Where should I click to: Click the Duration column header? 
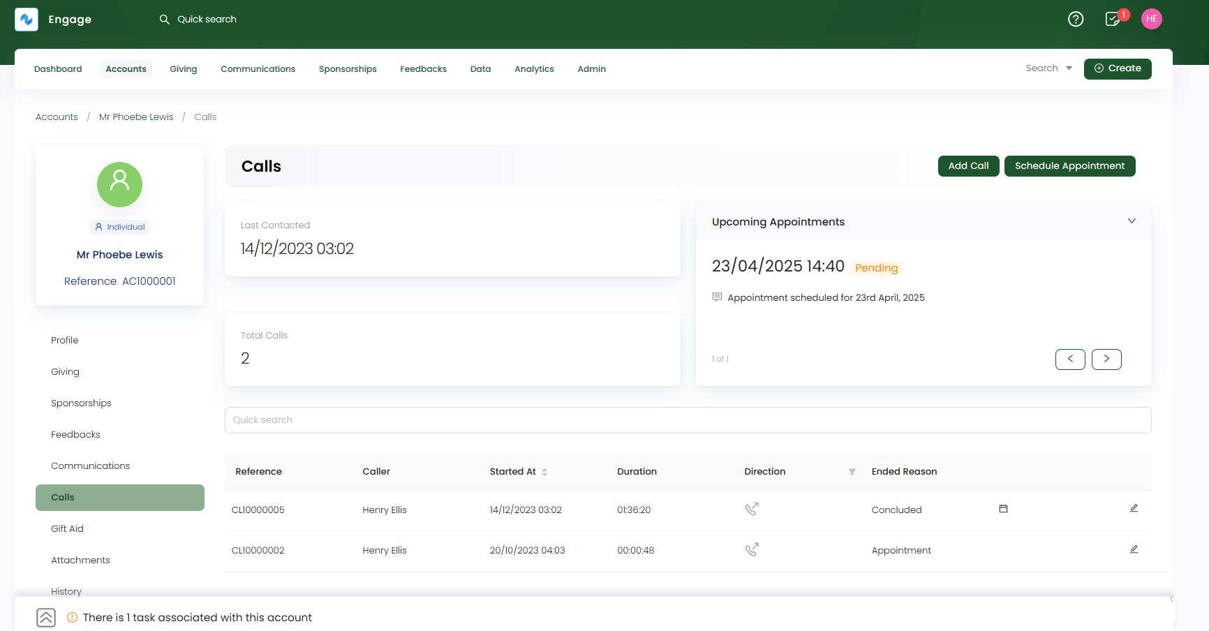click(637, 472)
